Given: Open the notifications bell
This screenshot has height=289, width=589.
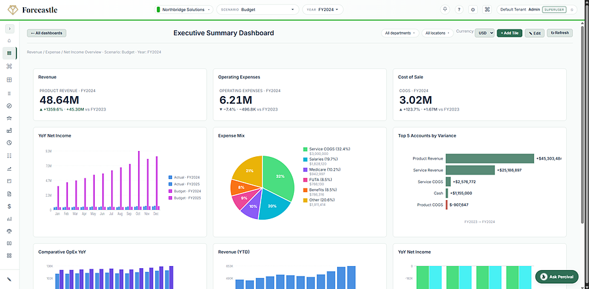Looking at the screenshot, I should [445, 10].
